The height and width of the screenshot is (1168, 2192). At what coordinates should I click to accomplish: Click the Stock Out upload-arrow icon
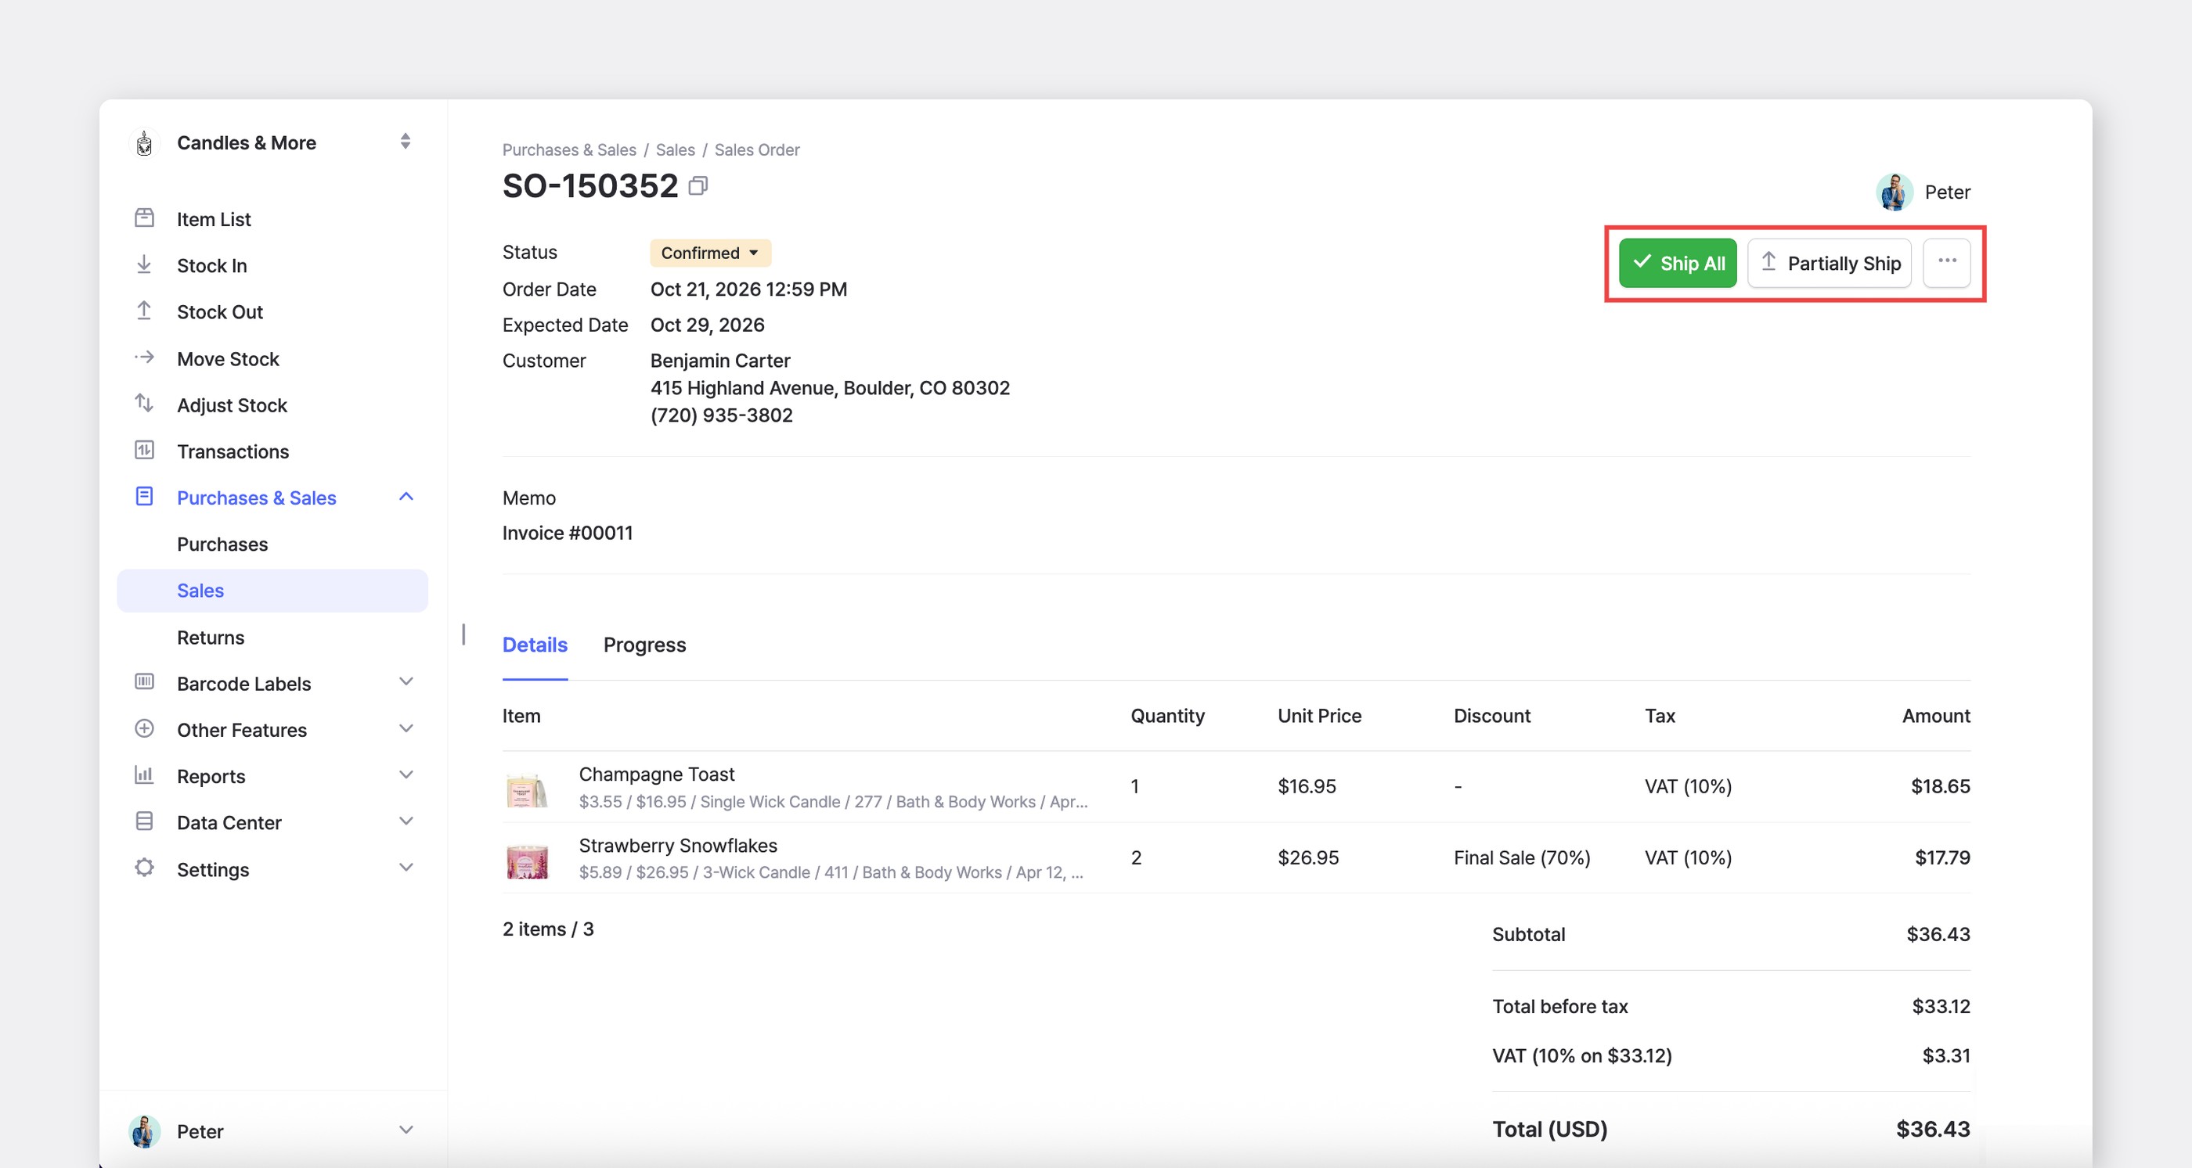pyautogui.click(x=145, y=311)
